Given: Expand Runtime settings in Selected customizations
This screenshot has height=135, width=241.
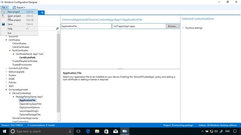Looking at the screenshot, I should tap(183, 28).
